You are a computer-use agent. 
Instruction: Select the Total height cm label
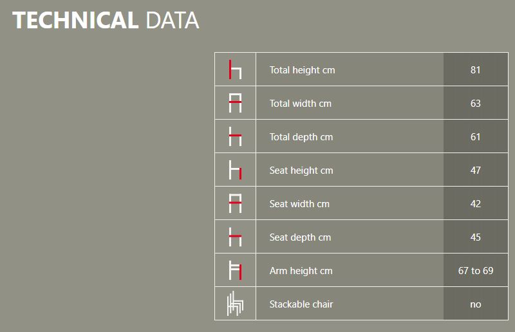coord(302,70)
